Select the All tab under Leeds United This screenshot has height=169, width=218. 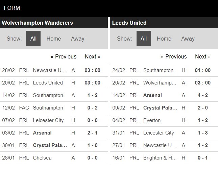144,39
